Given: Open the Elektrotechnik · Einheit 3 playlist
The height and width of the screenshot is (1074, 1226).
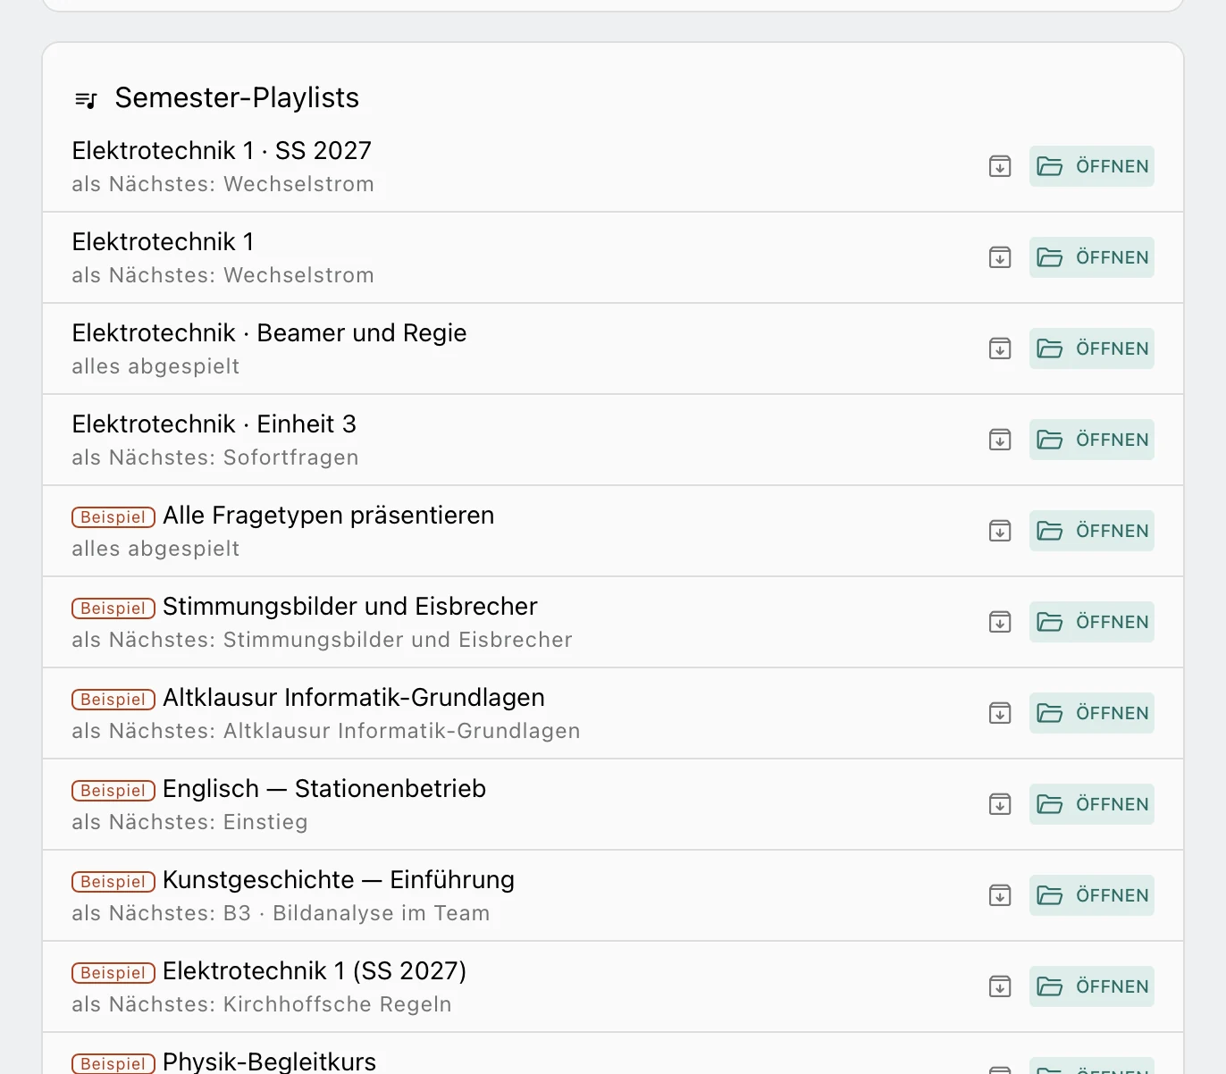Looking at the screenshot, I should [1092, 440].
